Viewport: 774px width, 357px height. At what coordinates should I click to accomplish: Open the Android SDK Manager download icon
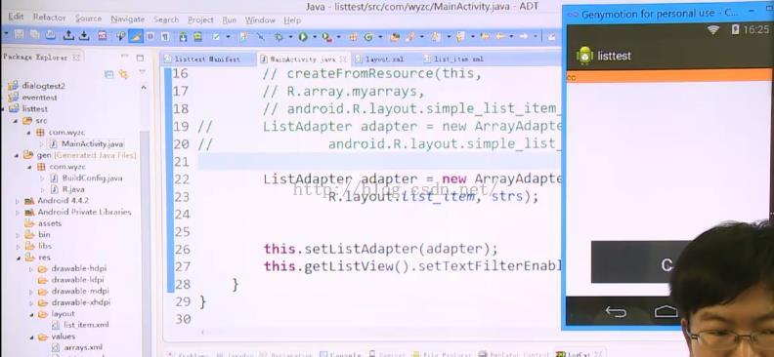coord(183,36)
